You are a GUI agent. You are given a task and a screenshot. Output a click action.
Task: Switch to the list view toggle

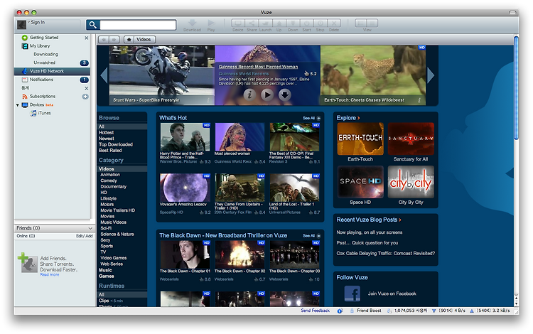coord(361,23)
